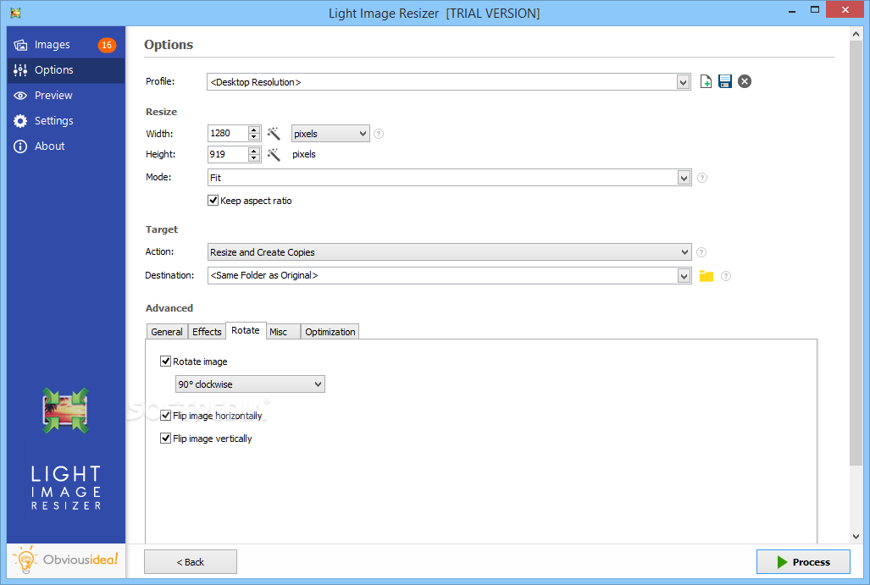The width and height of the screenshot is (870, 585).
Task: Click the Light Image Resizer logo
Action: click(65, 411)
